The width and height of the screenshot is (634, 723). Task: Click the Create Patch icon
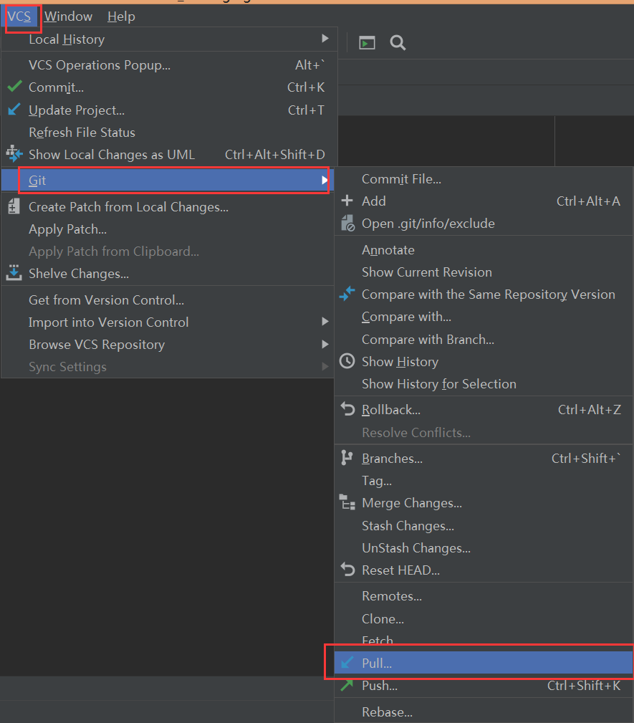coord(14,206)
